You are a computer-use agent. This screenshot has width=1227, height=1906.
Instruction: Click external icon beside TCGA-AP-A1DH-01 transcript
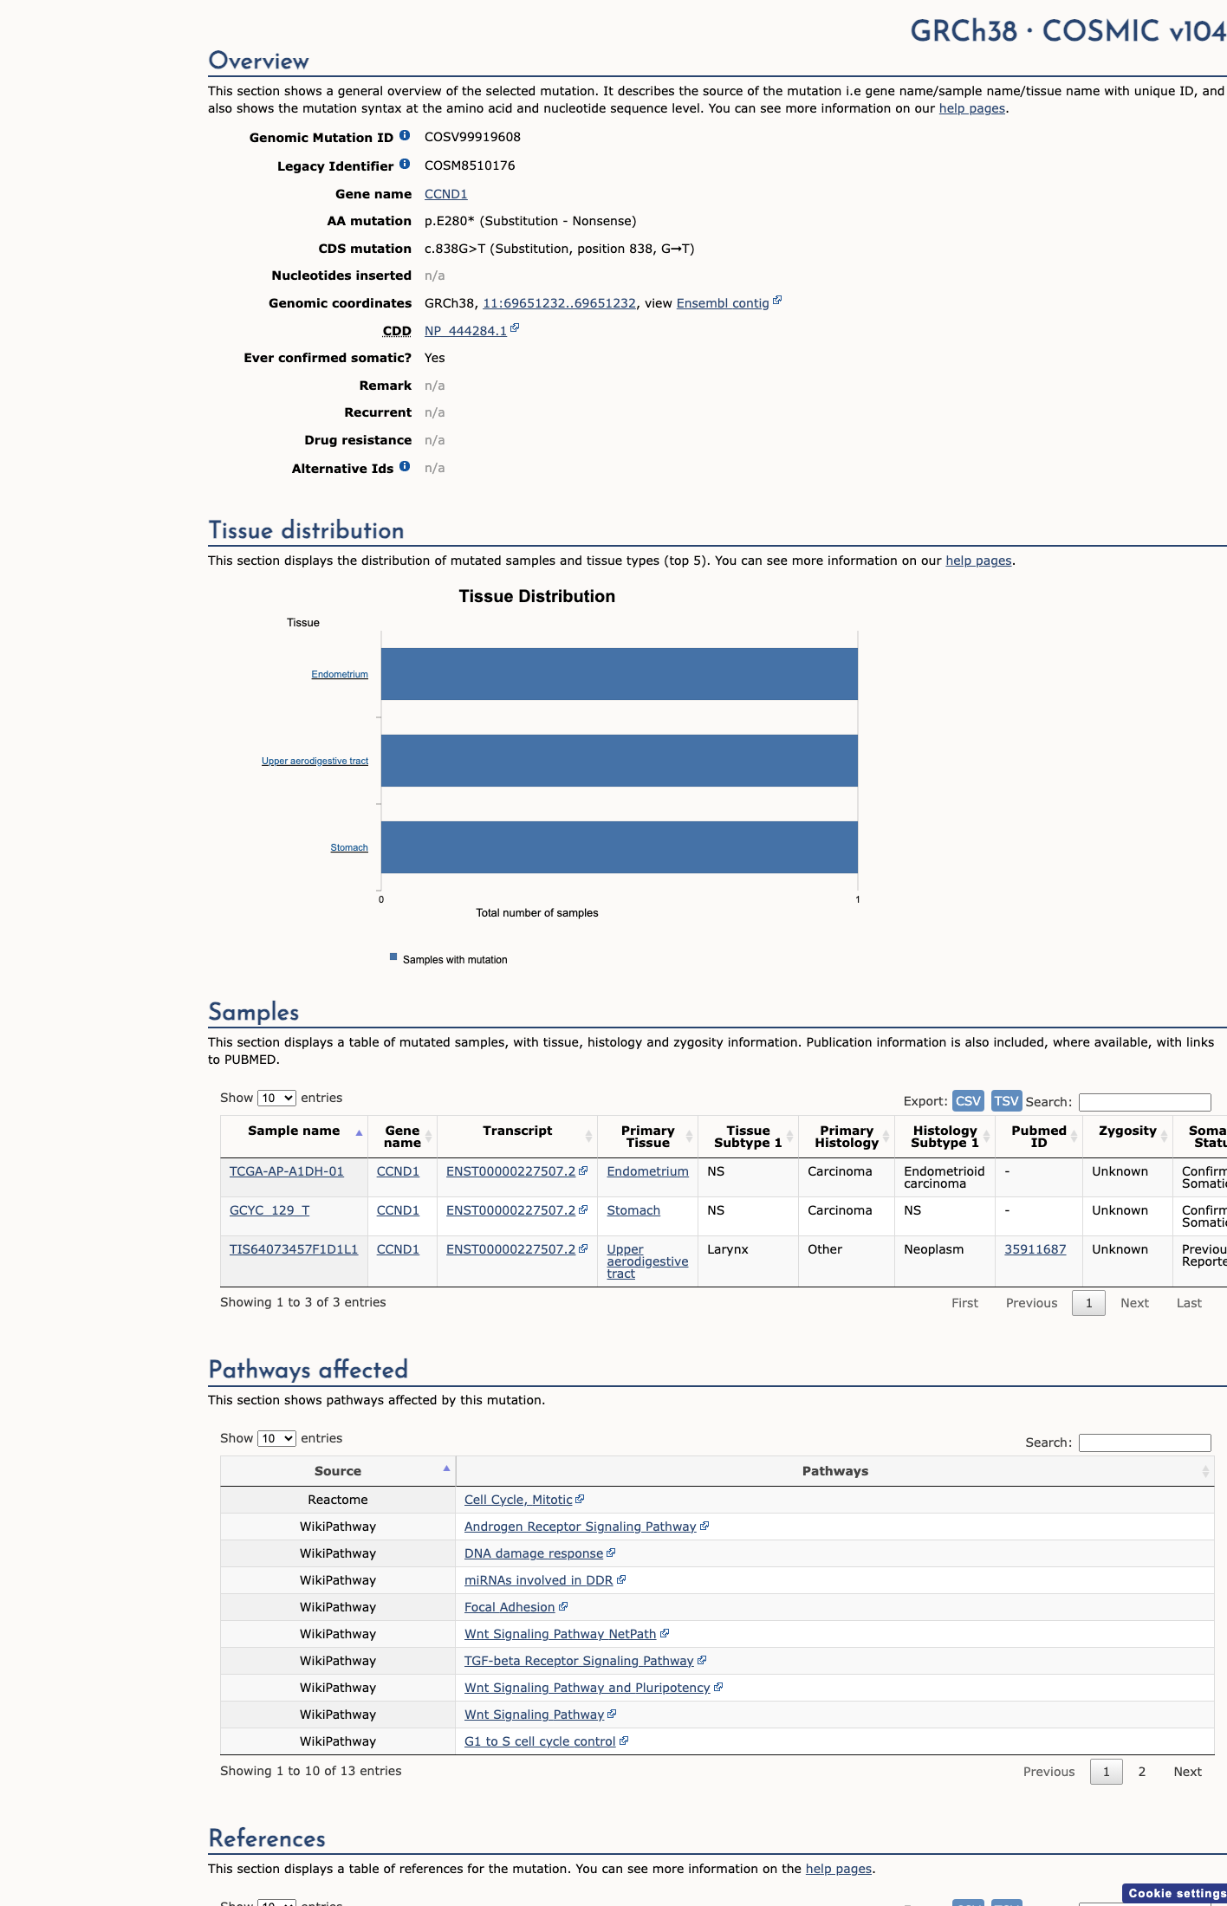(x=583, y=1170)
